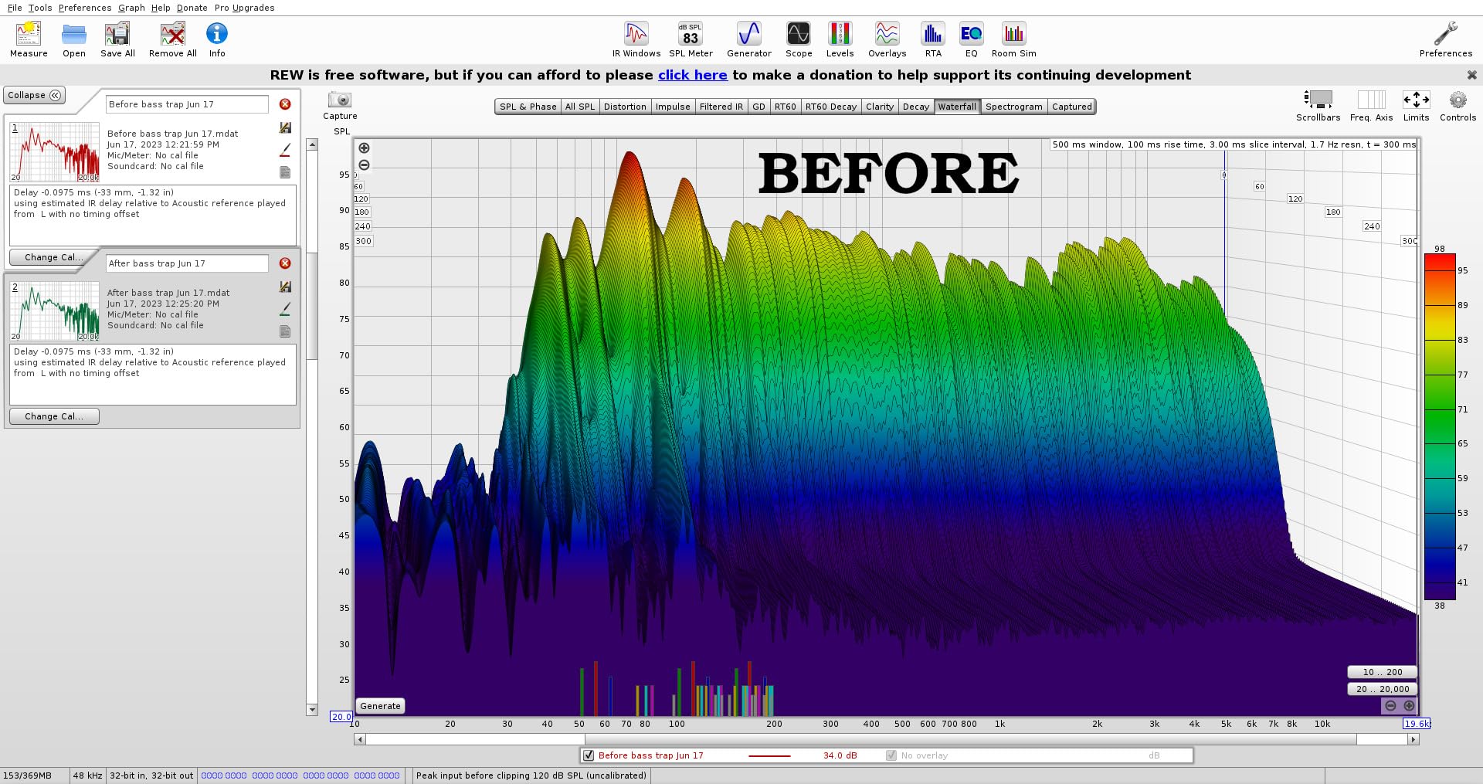Screen dimensions: 1483x784
Task: Switch to the Captured tab
Action: tap(1072, 107)
